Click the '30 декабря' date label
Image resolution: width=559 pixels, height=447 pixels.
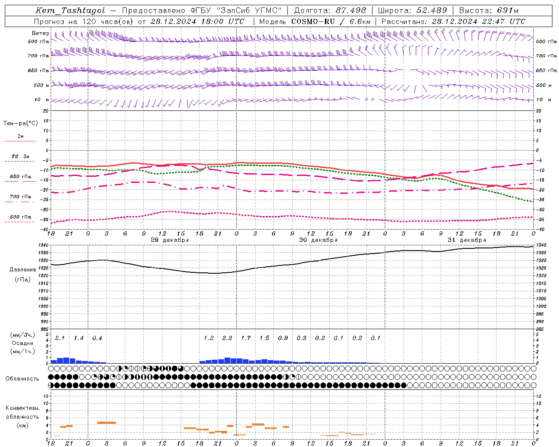(x=318, y=240)
